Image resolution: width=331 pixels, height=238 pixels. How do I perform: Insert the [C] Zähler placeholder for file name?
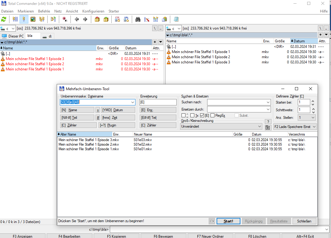(78, 125)
